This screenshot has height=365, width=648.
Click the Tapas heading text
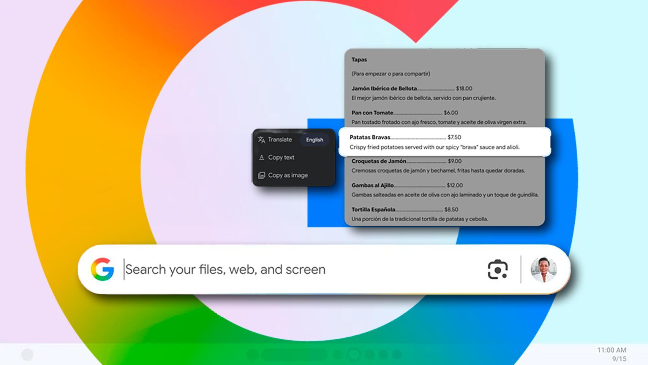point(359,60)
